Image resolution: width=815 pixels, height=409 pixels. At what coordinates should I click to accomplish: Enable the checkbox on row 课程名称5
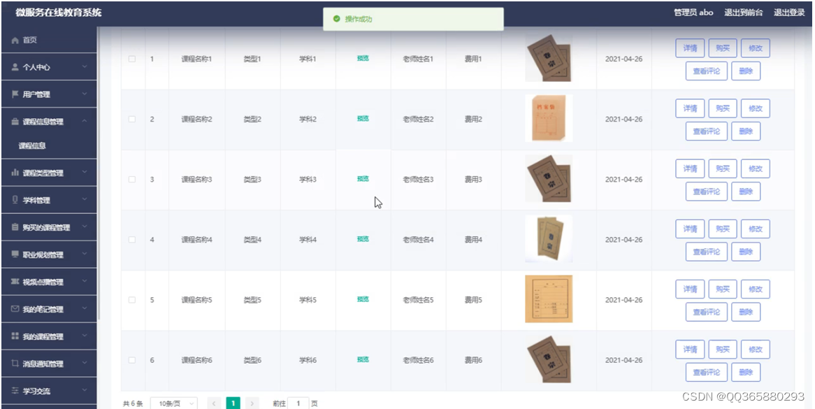coord(131,299)
